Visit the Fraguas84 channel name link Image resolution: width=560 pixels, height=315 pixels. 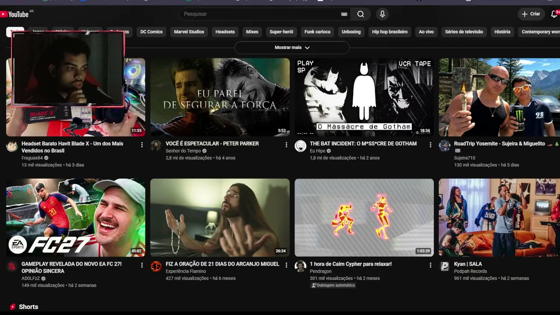(32, 158)
